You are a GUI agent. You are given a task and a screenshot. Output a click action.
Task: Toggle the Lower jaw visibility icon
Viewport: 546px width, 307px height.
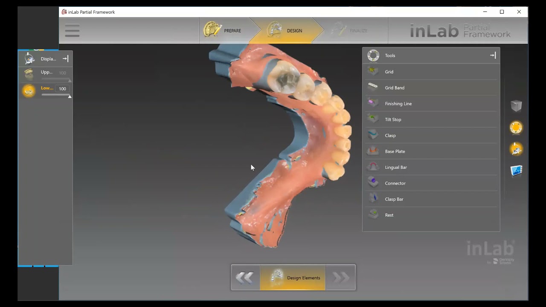(x=29, y=90)
